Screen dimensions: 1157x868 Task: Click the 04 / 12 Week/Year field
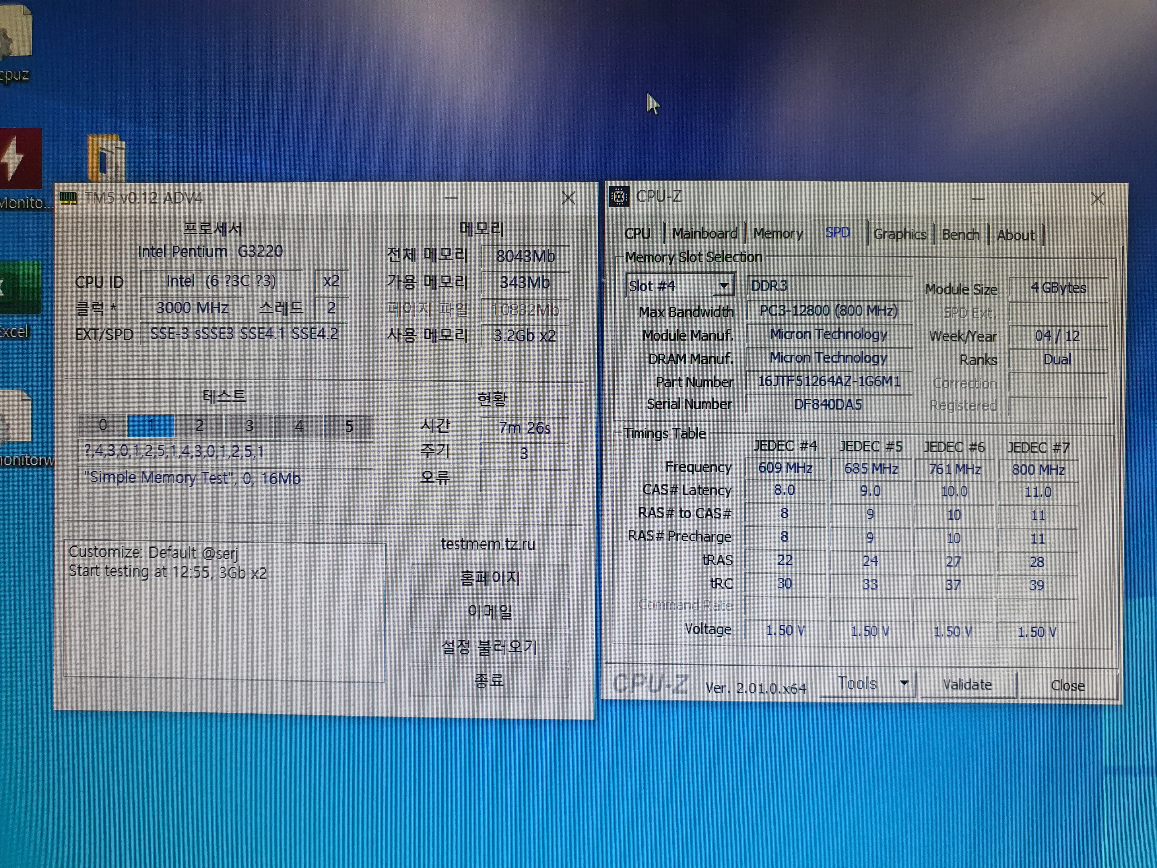(x=1058, y=336)
